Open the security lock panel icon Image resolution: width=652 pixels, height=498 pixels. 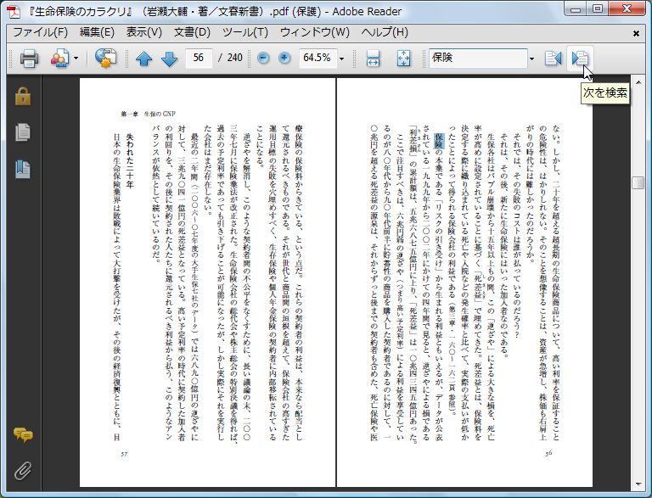(23, 96)
